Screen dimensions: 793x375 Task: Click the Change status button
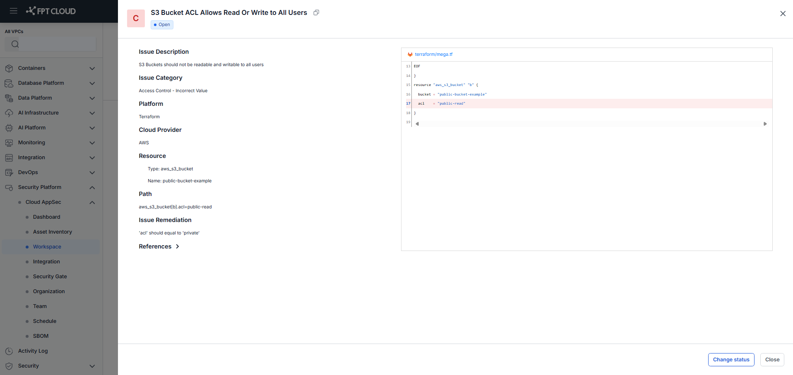coord(731,360)
